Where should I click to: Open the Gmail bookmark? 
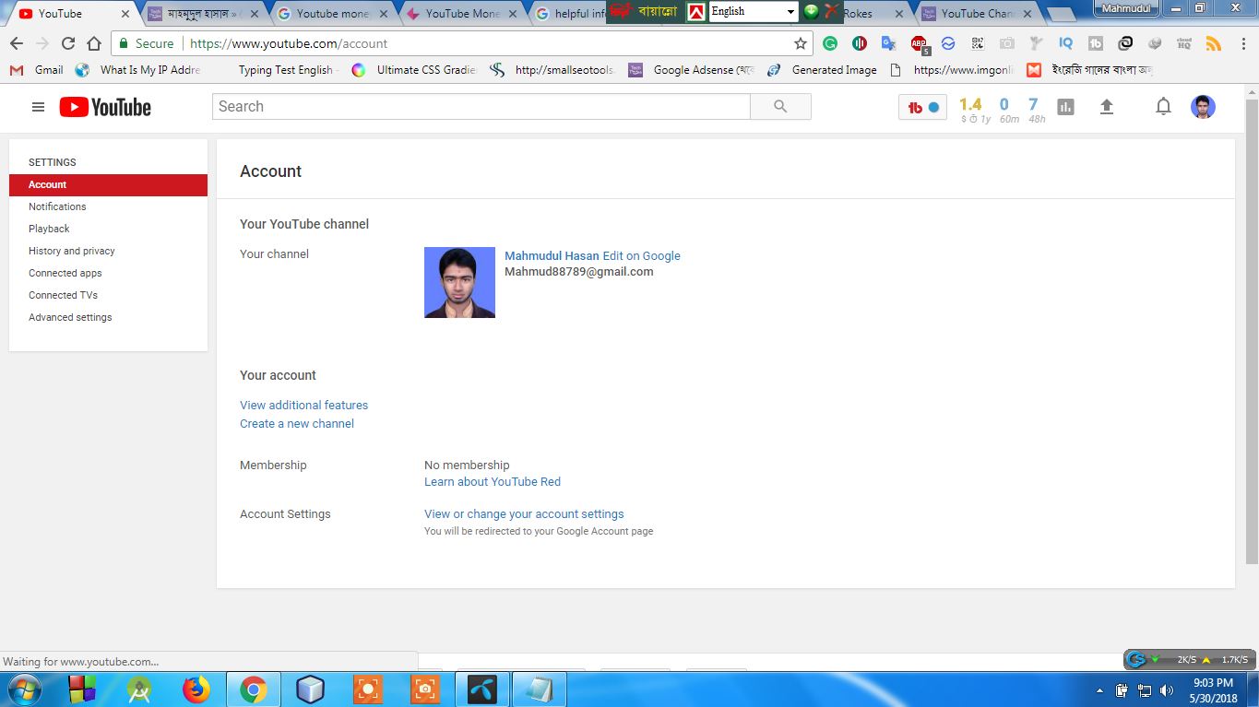pos(37,69)
